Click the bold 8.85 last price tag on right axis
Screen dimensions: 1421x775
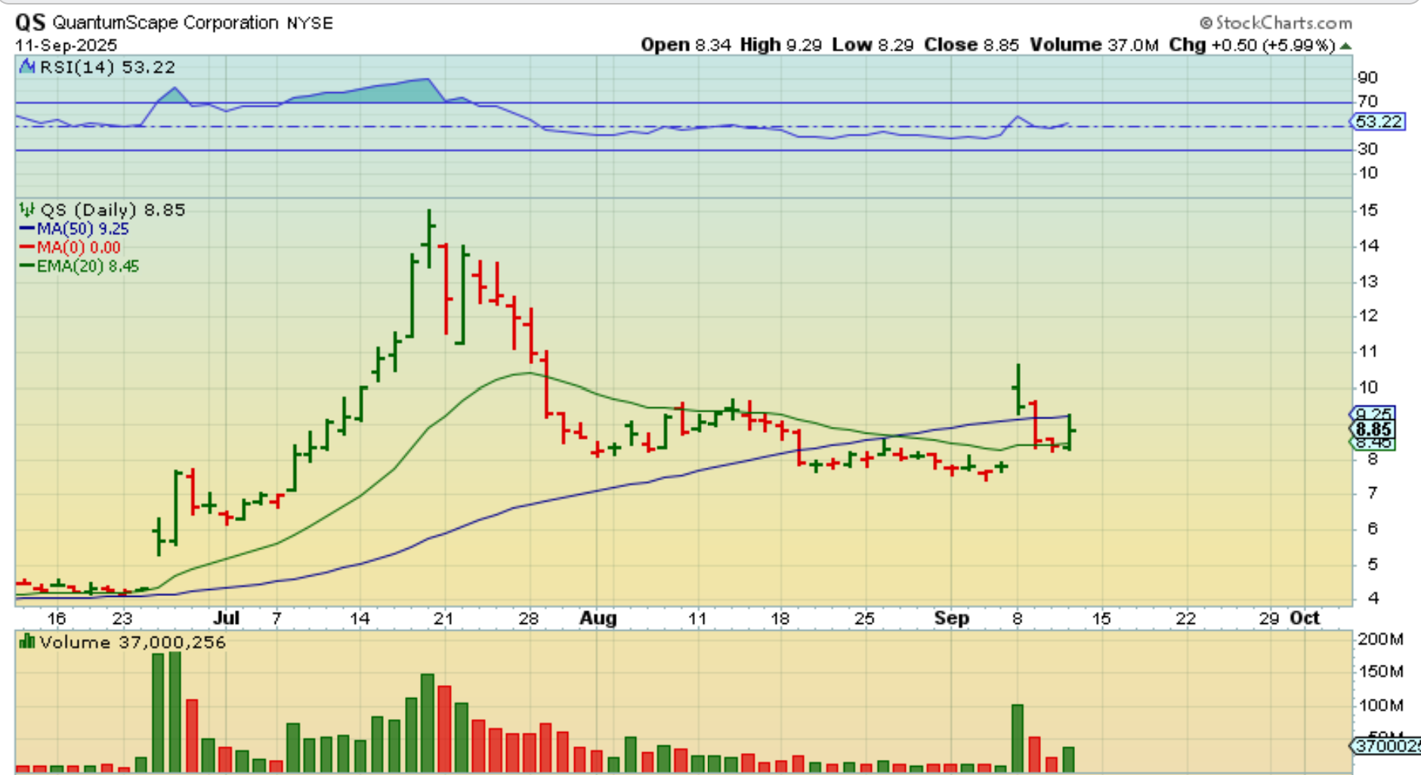1373,430
